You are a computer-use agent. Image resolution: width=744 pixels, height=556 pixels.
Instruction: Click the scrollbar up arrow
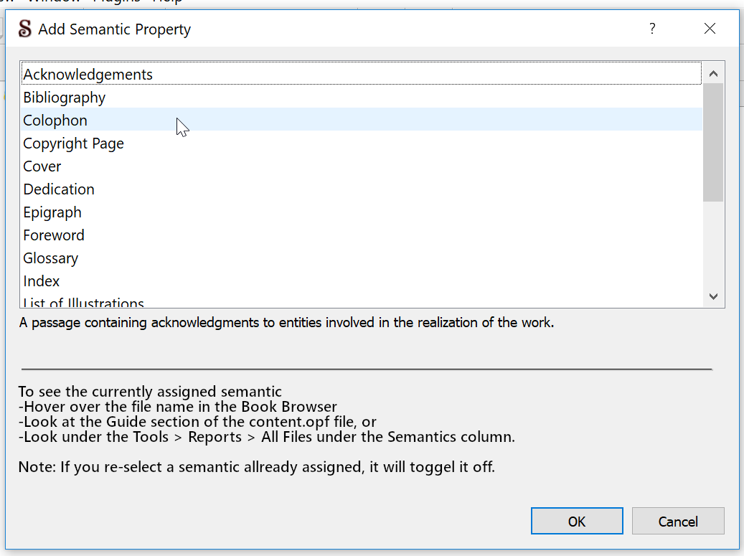[713, 73]
